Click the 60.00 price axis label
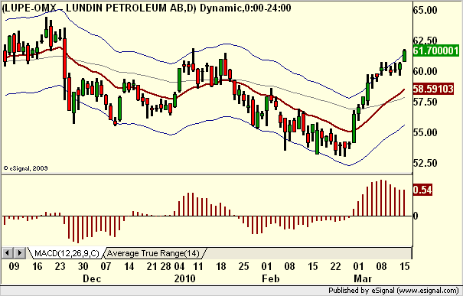This screenshot has width=463, height=296. point(425,71)
